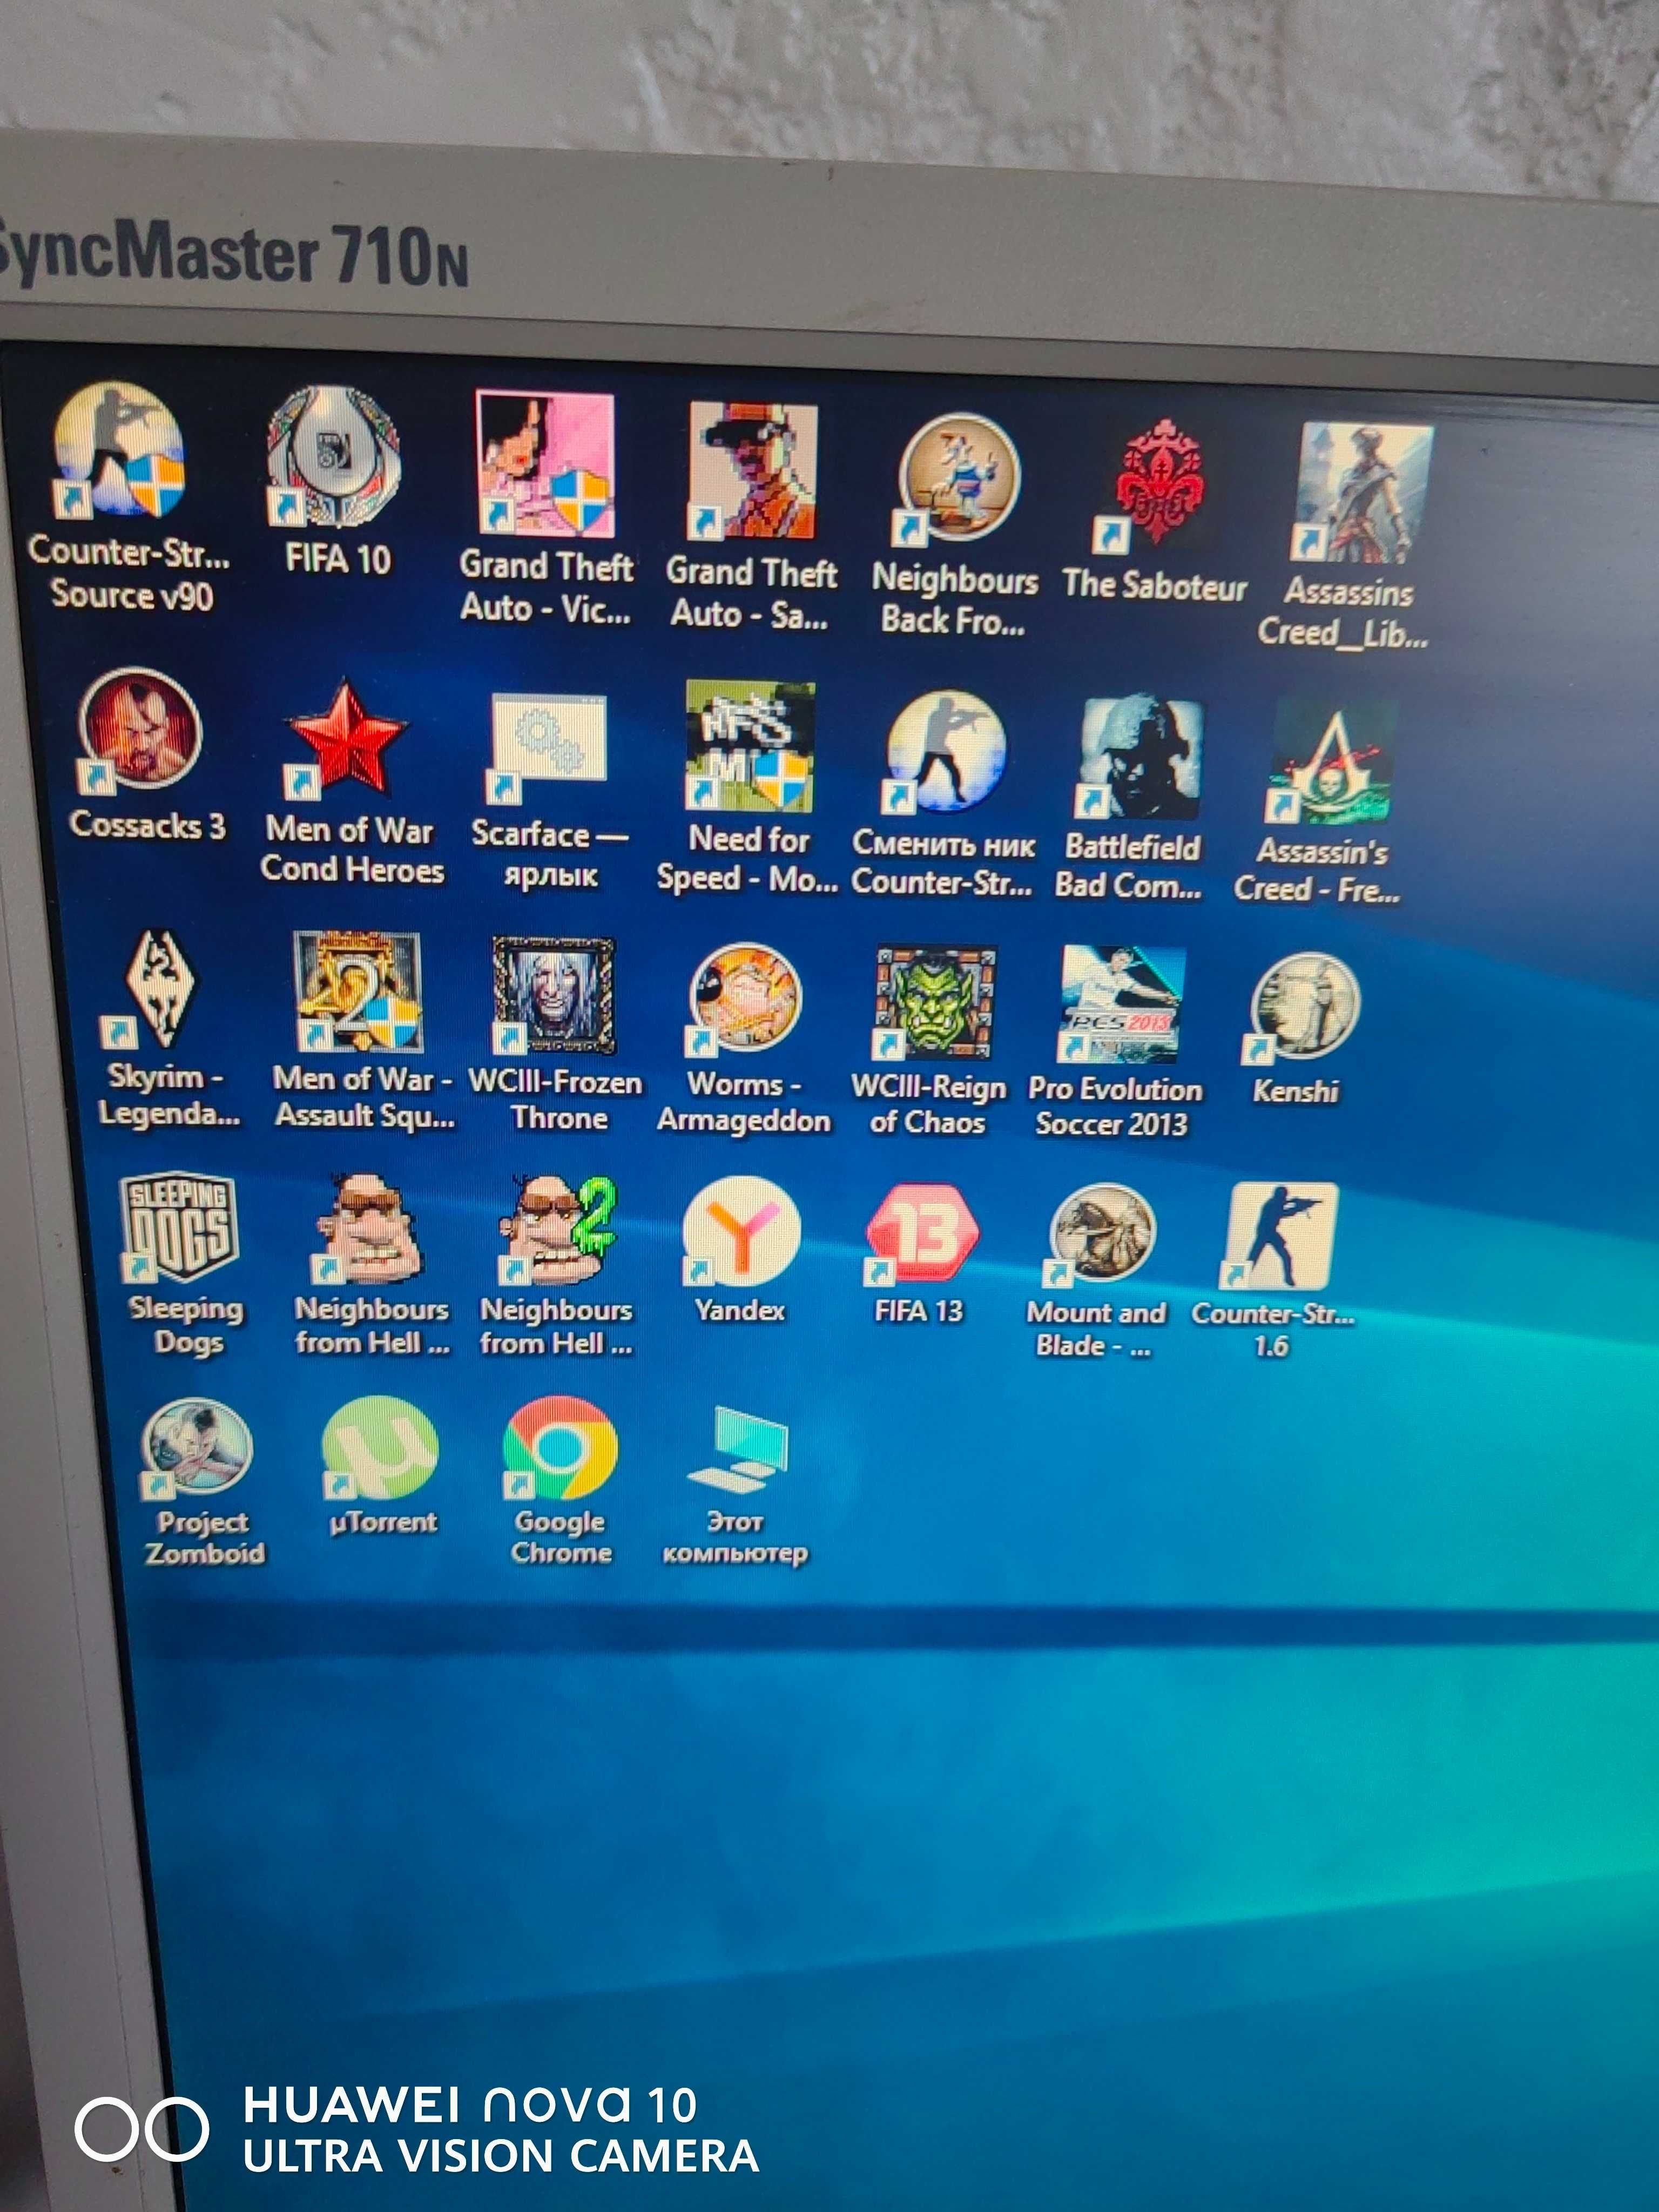
Task: Select Counter-Strike 1.6 icon
Action: pyautogui.click(x=1279, y=1236)
